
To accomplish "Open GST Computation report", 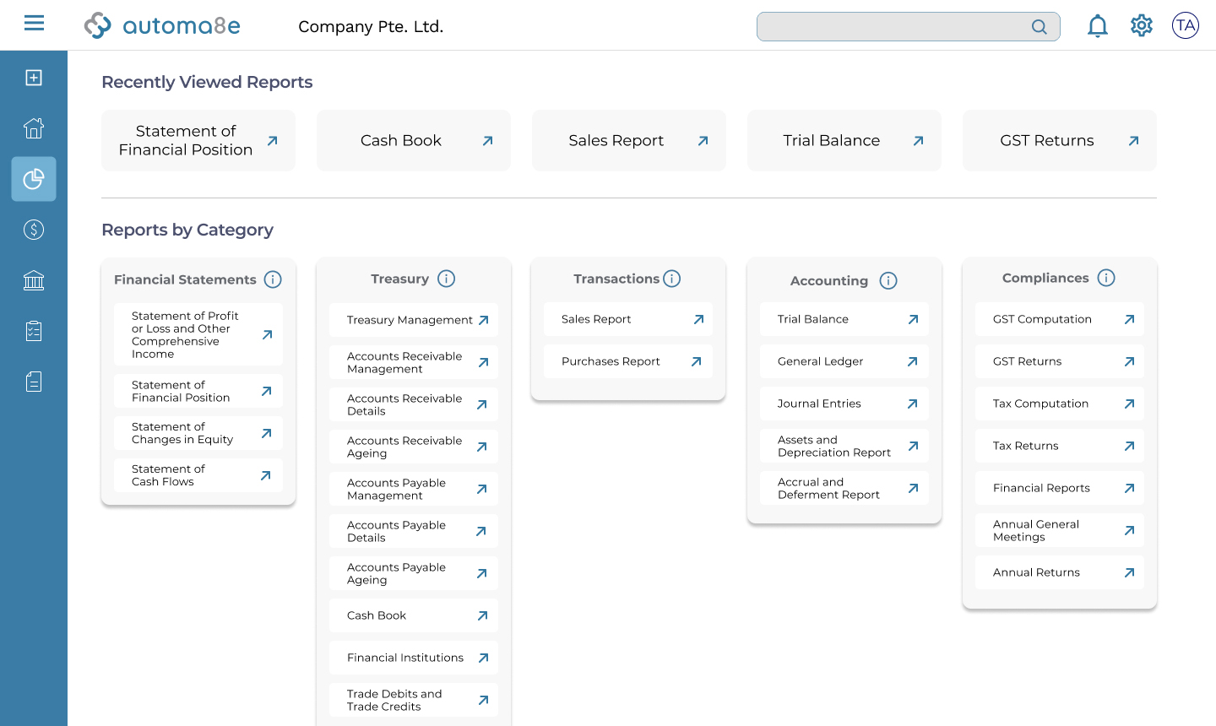I will (1060, 319).
